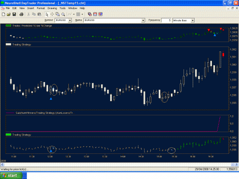The width and height of the screenshot is (239, 179).
Task: Click the Sub(NumWinners...) indicator label
Action: coord(45,113)
